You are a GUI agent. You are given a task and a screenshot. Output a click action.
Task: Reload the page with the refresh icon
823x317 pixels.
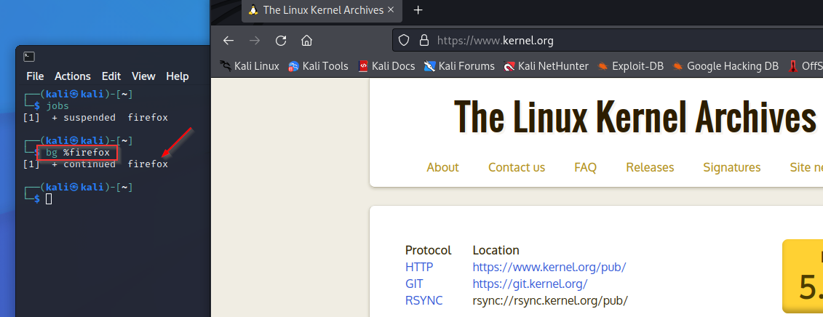(x=281, y=41)
